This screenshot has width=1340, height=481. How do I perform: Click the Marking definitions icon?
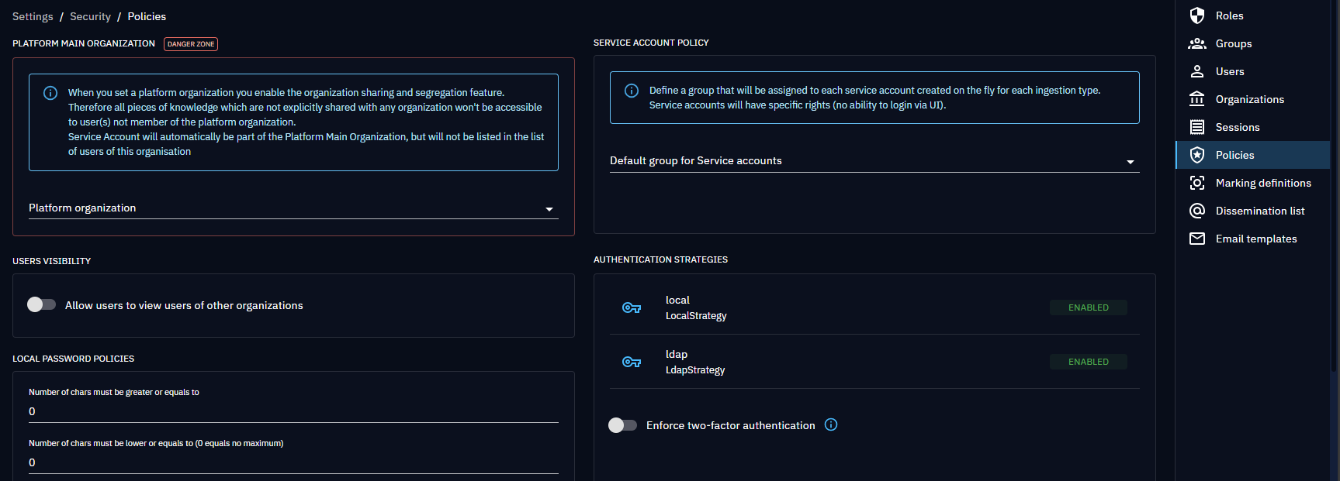pos(1197,183)
